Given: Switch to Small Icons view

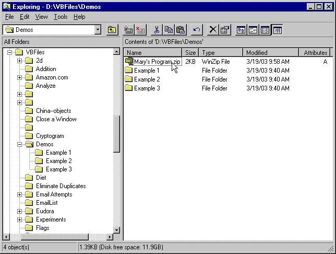Looking at the screenshot, I should coord(253,30).
